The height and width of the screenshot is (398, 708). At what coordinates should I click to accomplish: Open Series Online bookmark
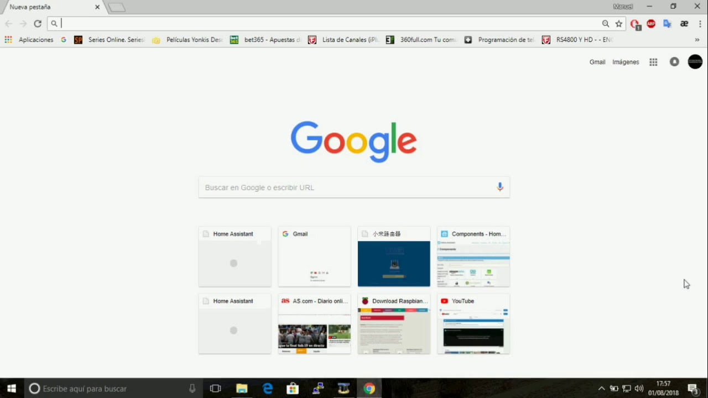(x=109, y=40)
